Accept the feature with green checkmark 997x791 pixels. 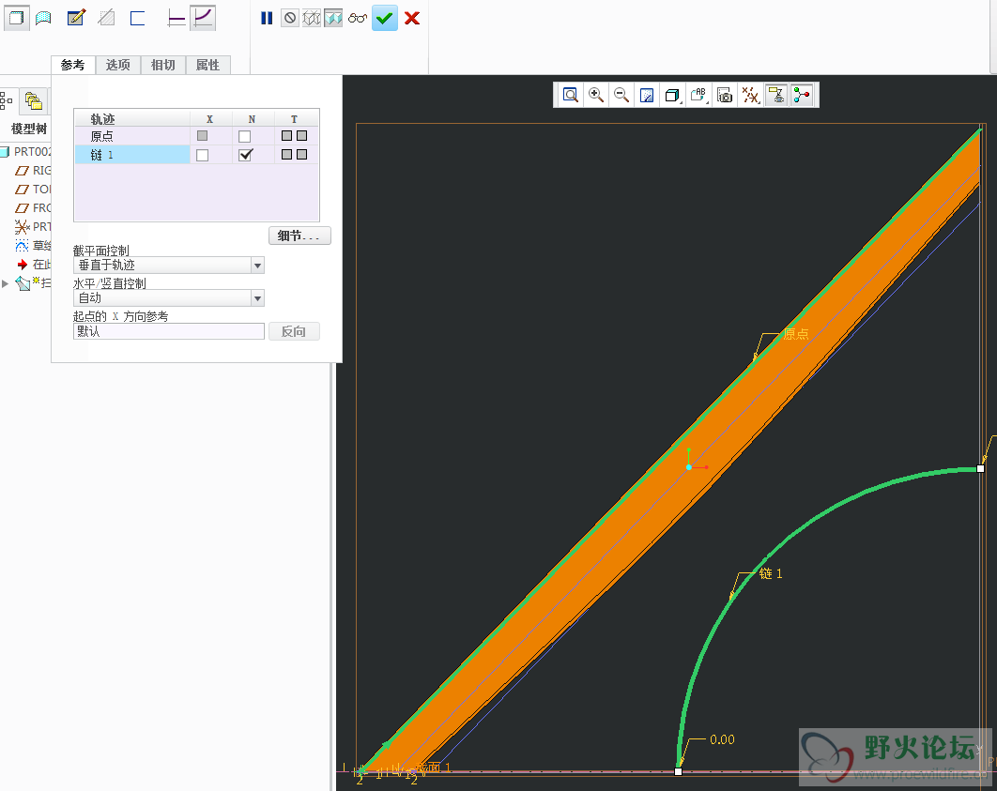coord(384,18)
